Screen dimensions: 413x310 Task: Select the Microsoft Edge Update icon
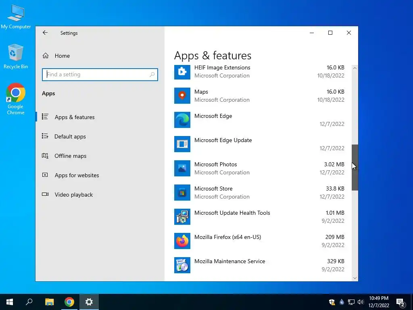[182, 144]
